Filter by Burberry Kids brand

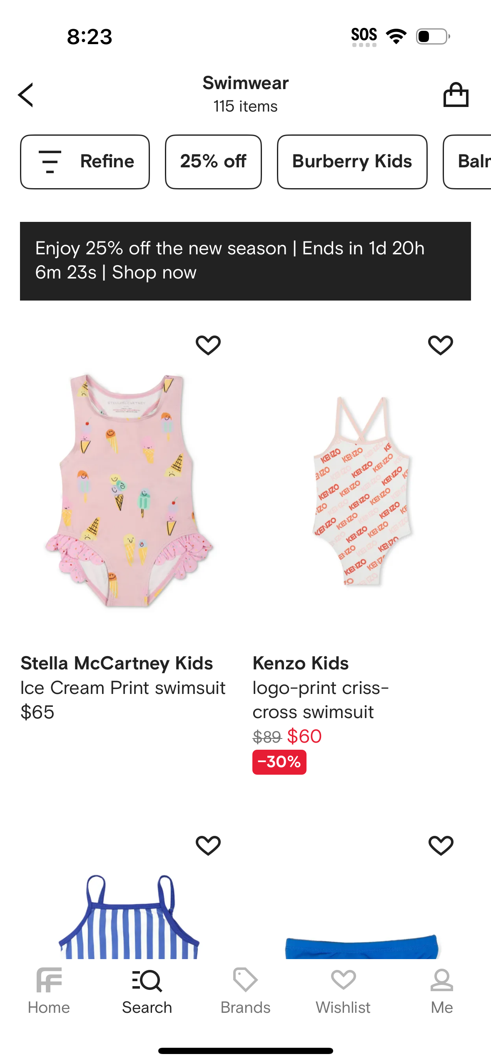(352, 162)
